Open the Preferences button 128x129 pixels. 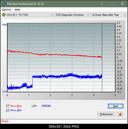point(106,114)
